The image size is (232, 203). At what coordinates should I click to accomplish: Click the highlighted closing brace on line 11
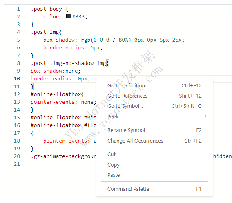pos(32,87)
